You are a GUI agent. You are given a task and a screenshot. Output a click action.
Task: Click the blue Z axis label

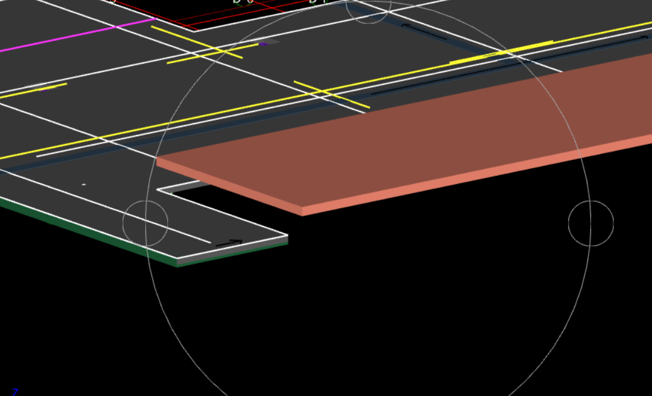15,392
